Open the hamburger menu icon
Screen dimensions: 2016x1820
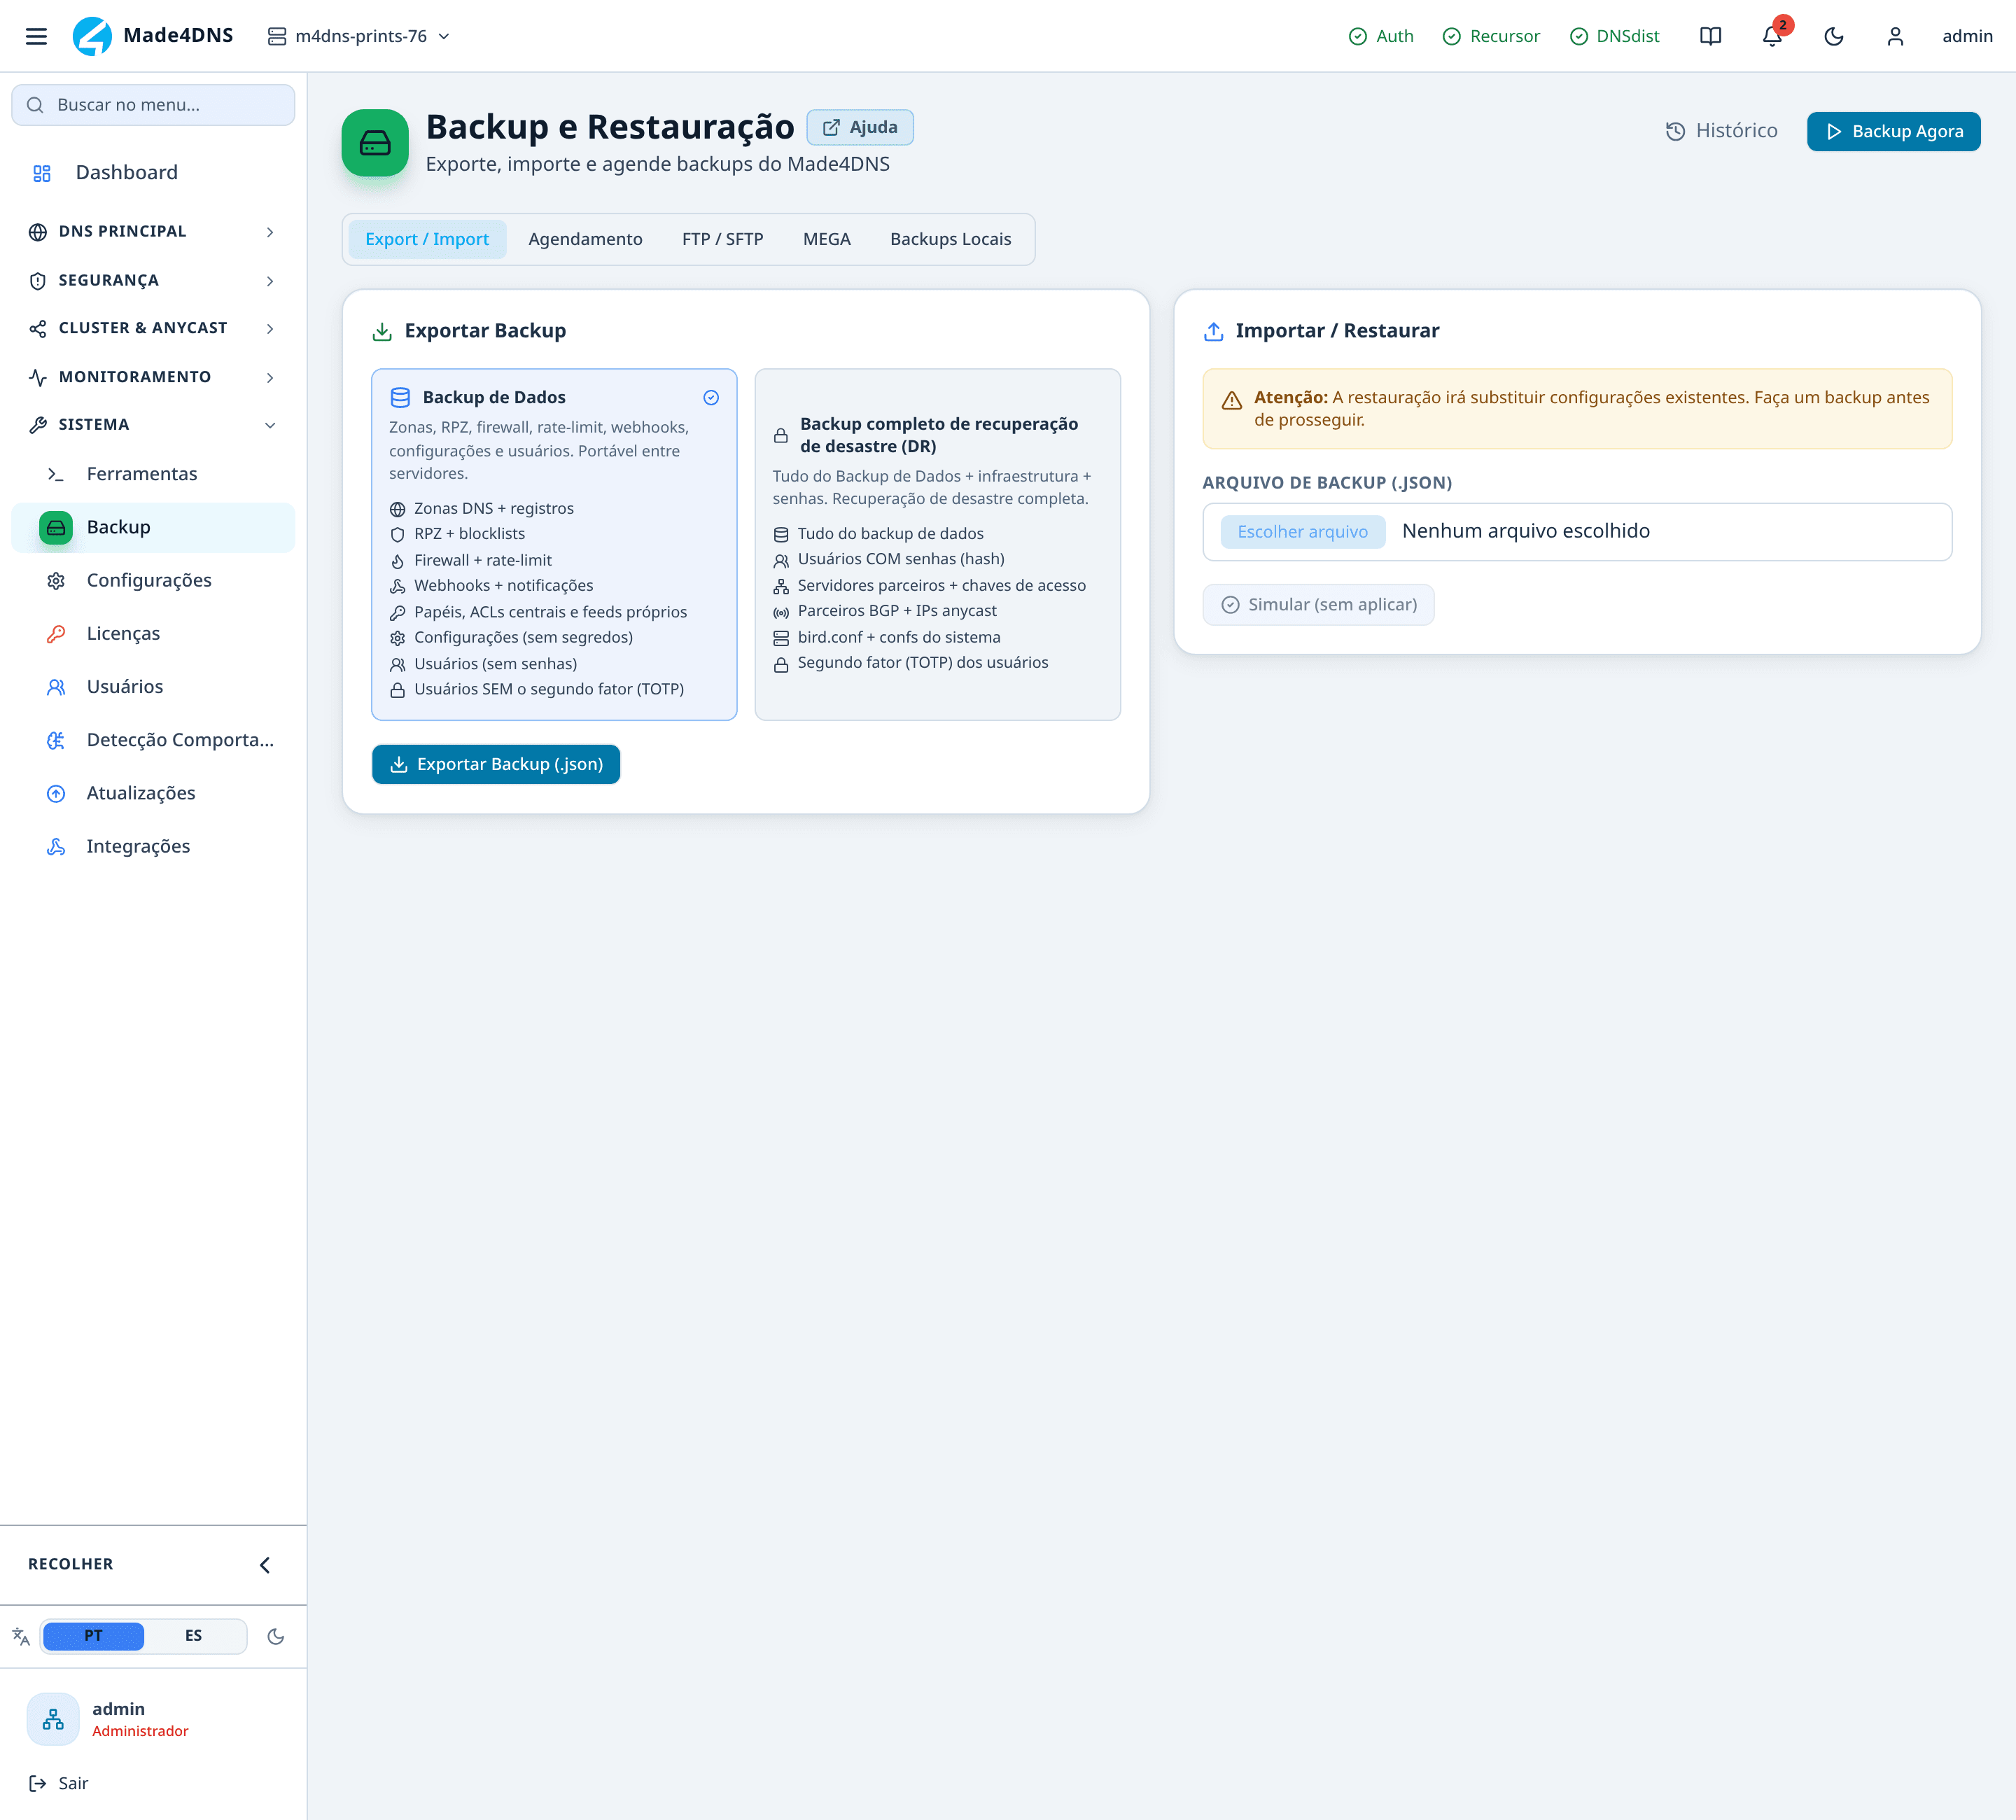[36, 36]
